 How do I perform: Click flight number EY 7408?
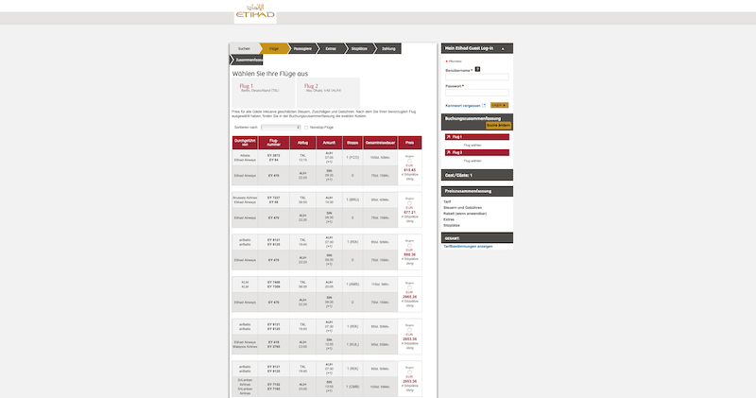274,283
